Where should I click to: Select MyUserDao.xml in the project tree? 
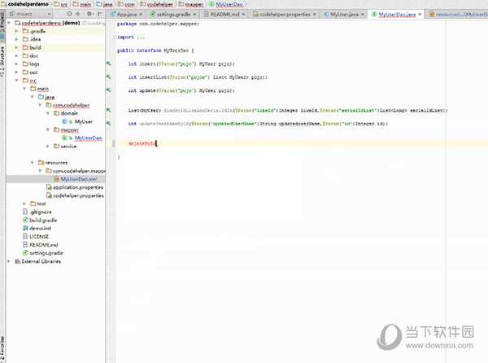78,178
